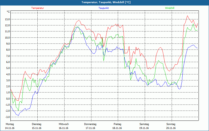Click the 0,0 value on the y-axis
Image resolution: width=209 pixels, height=131 pixels.
(x=8, y=99)
